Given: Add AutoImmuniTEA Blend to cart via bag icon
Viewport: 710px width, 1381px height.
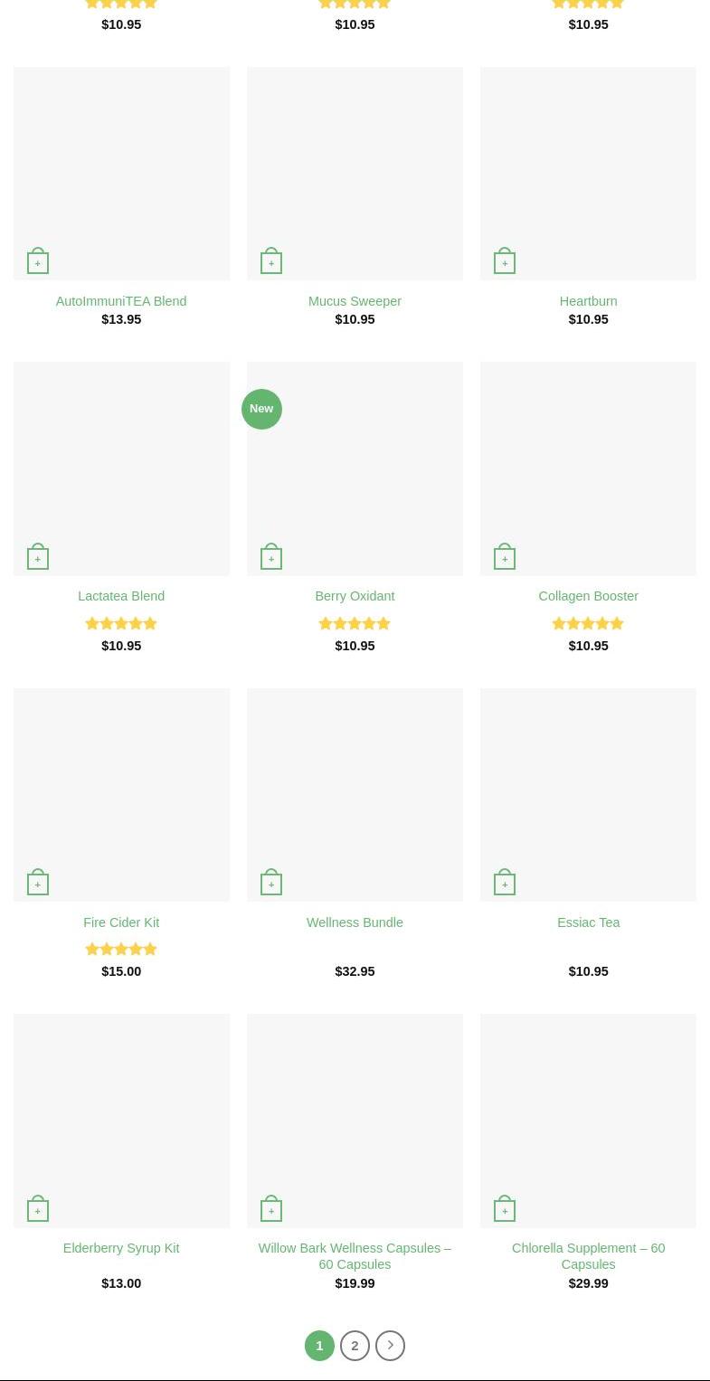Looking at the screenshot, I should [38, 261].
